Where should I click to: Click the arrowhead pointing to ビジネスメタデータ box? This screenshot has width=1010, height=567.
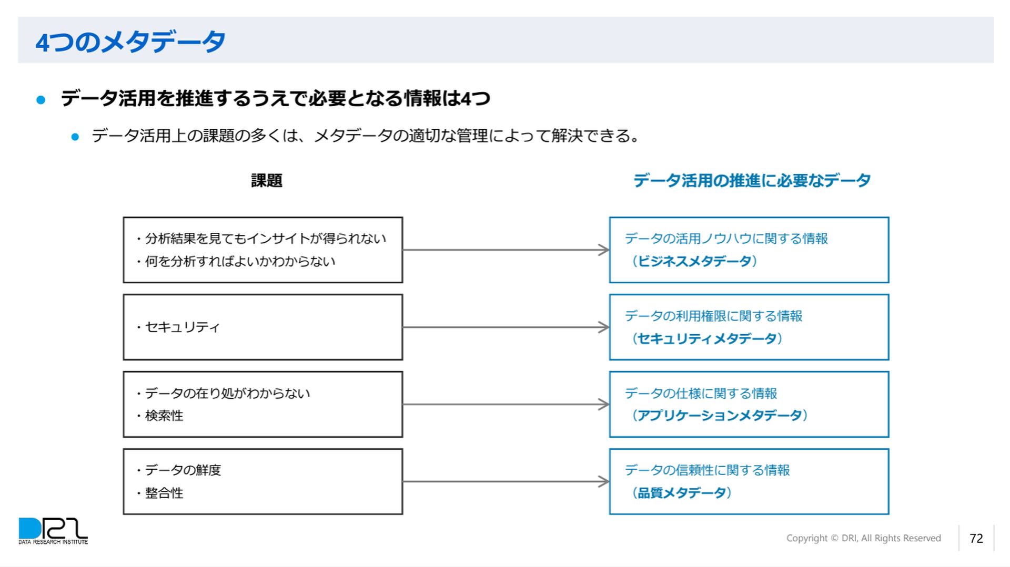[604, 250]
